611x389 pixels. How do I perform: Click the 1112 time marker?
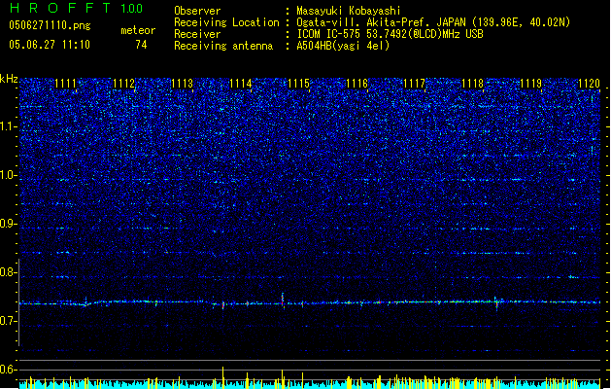[123, 84]
